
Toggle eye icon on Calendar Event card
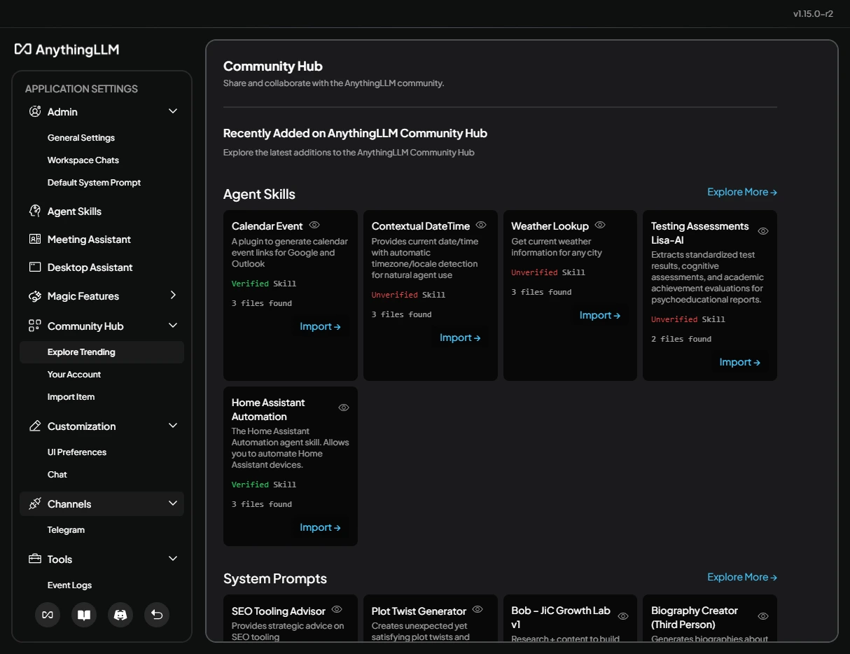(314, 225)
